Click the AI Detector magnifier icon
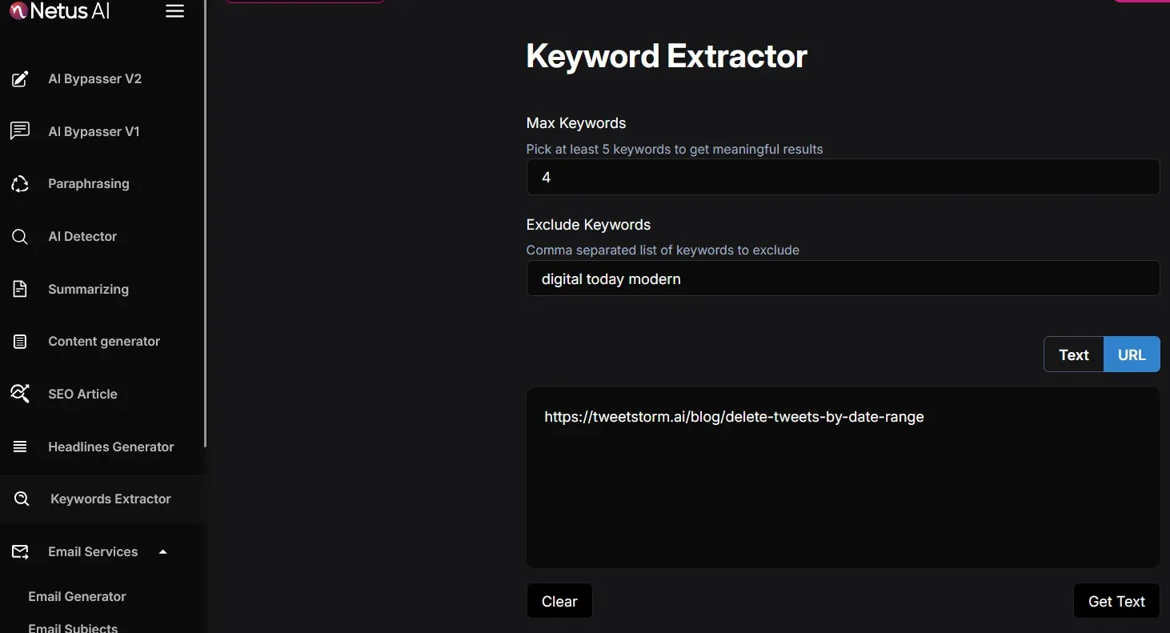This screenshot has height=633, width=1170. coord(20,237)
